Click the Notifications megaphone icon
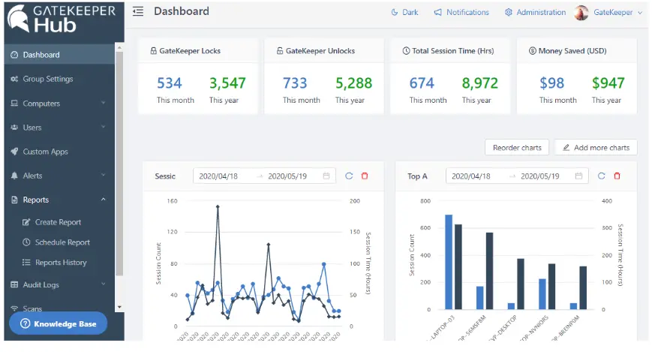Screen dimensions: 652x352 point(438,13)
